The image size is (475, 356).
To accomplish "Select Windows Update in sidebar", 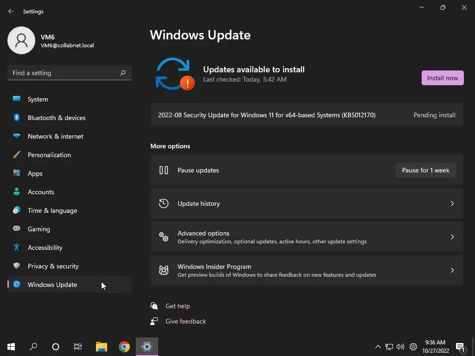I will (x=70, y=285).
